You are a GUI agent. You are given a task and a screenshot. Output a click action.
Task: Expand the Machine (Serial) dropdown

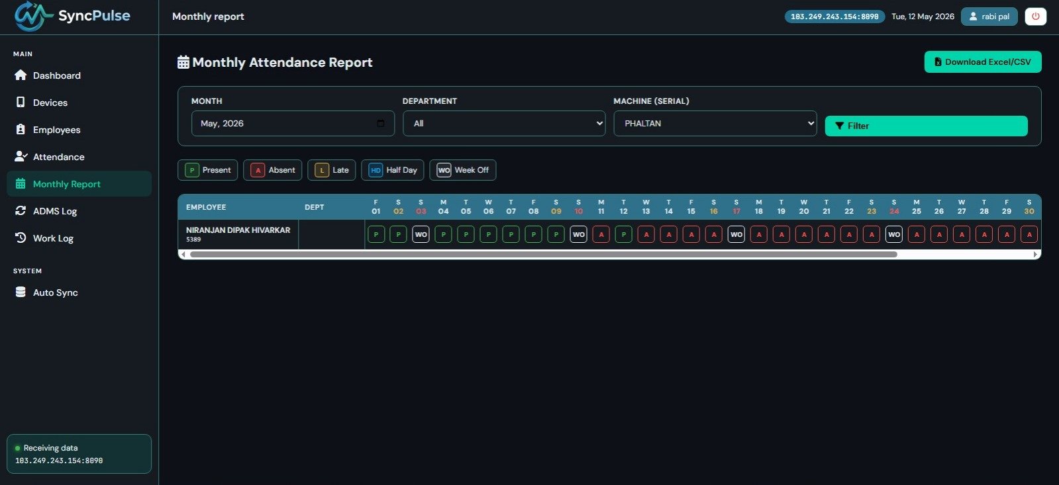tap(715, 123)
